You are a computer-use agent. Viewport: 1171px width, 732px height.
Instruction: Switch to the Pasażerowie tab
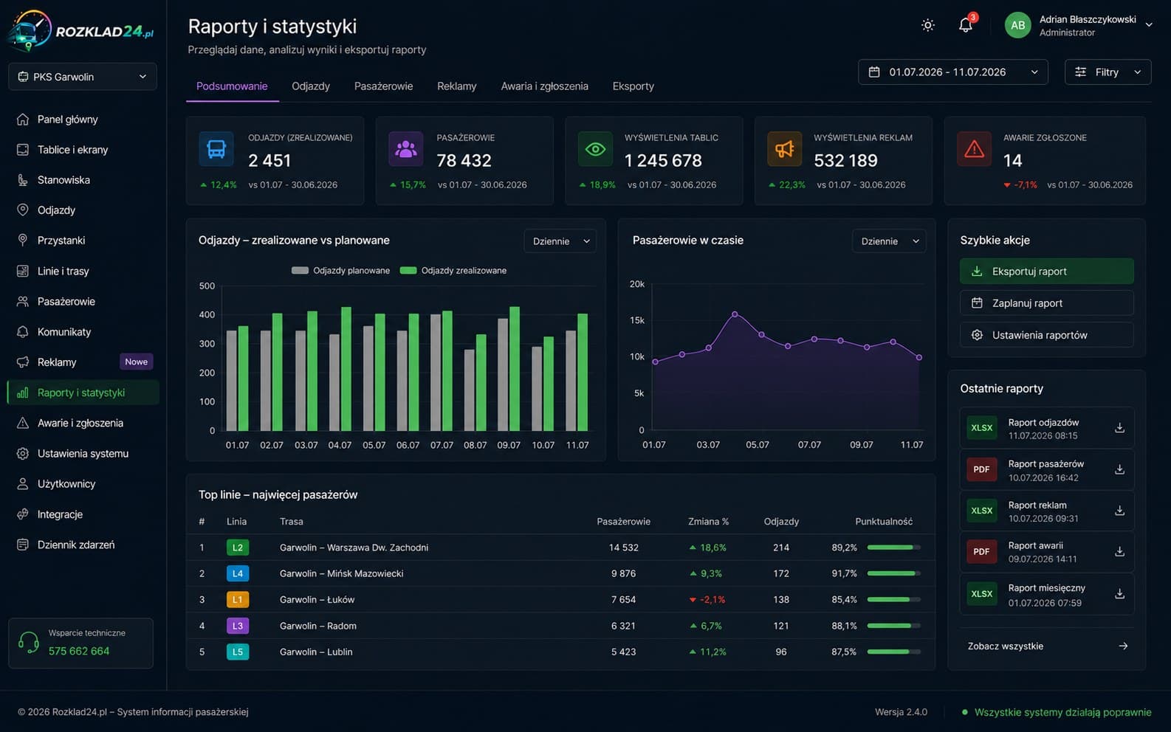383,86
